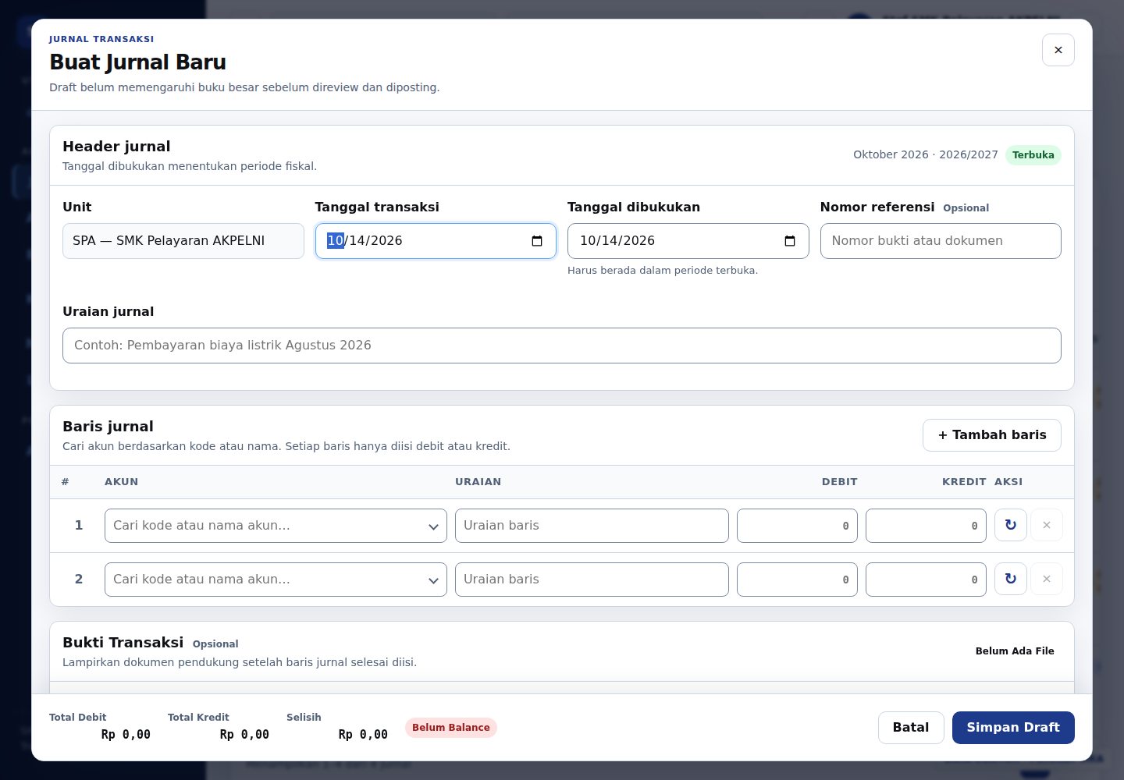Reset journal row 2 with refresh icon
Screen dimensions: 1124x780
pos(1010,579)
